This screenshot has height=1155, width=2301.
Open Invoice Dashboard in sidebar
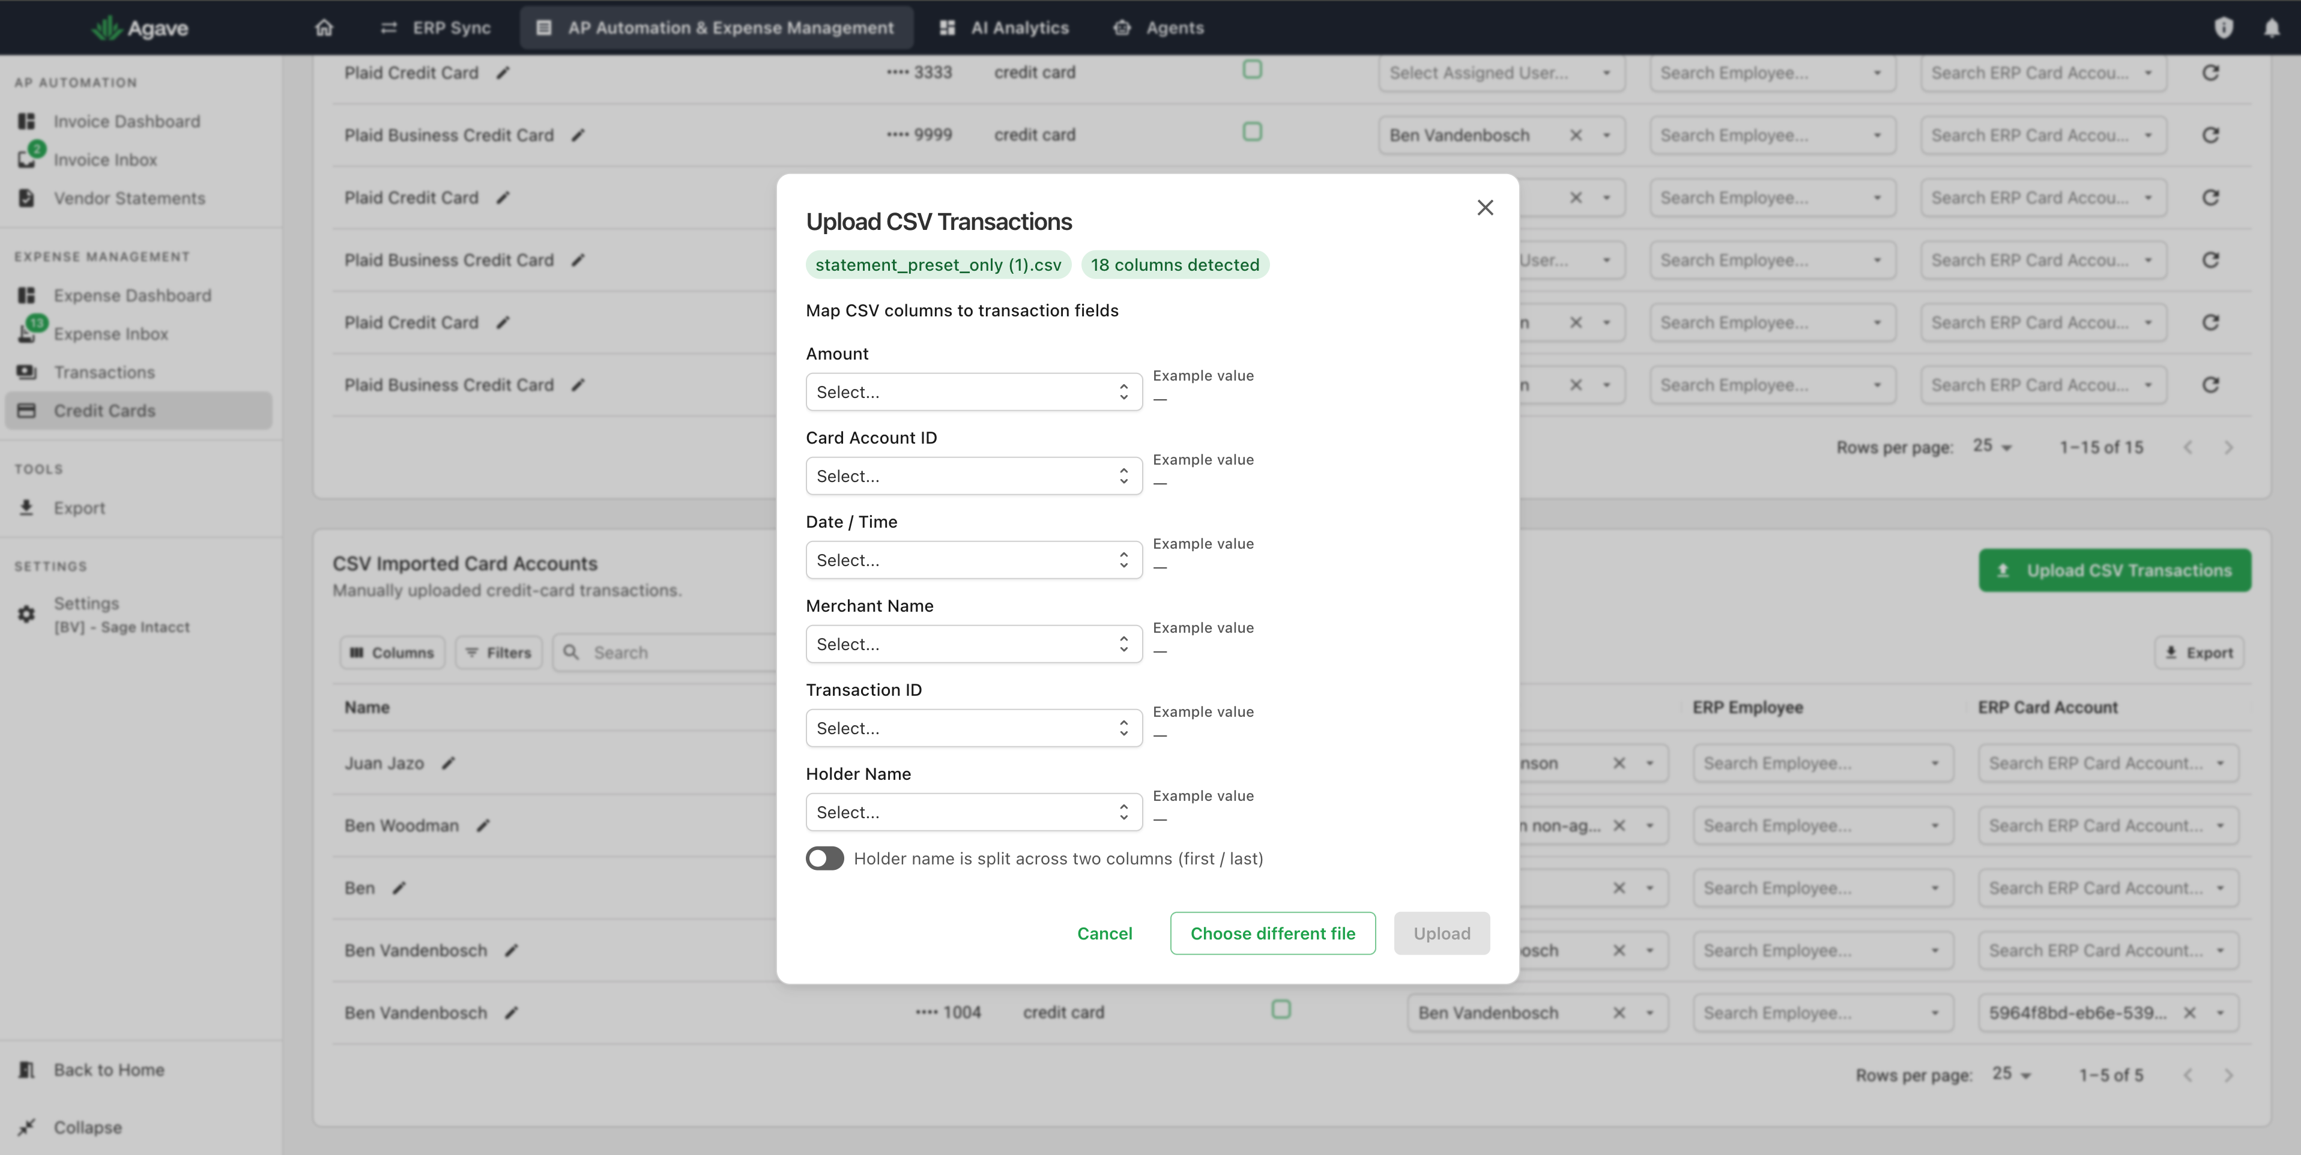tap(126, 121)
